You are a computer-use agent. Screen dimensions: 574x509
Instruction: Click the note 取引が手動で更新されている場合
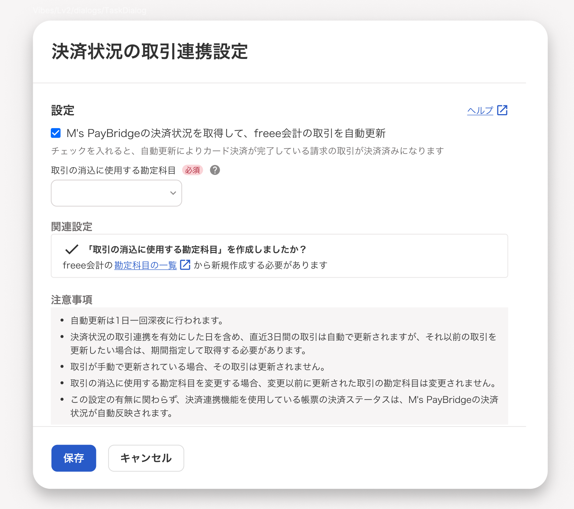tap(198, 367)
